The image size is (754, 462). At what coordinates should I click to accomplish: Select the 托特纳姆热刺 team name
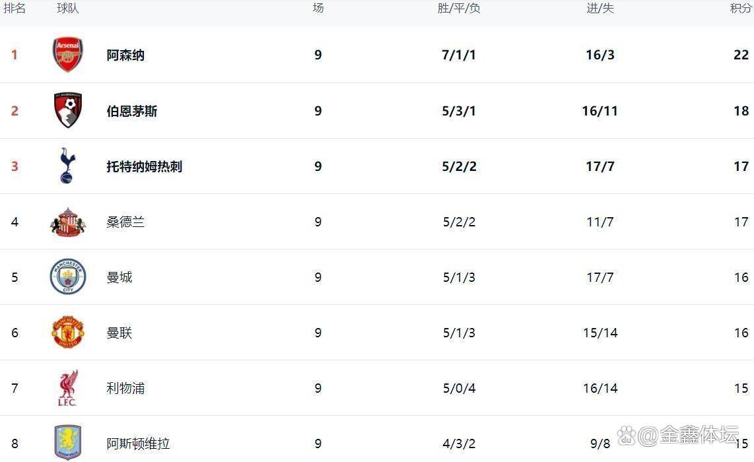[145, 166]
